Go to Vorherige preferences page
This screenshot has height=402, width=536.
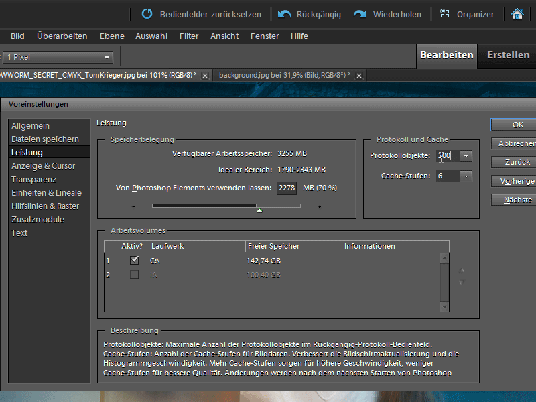point(513,181)
